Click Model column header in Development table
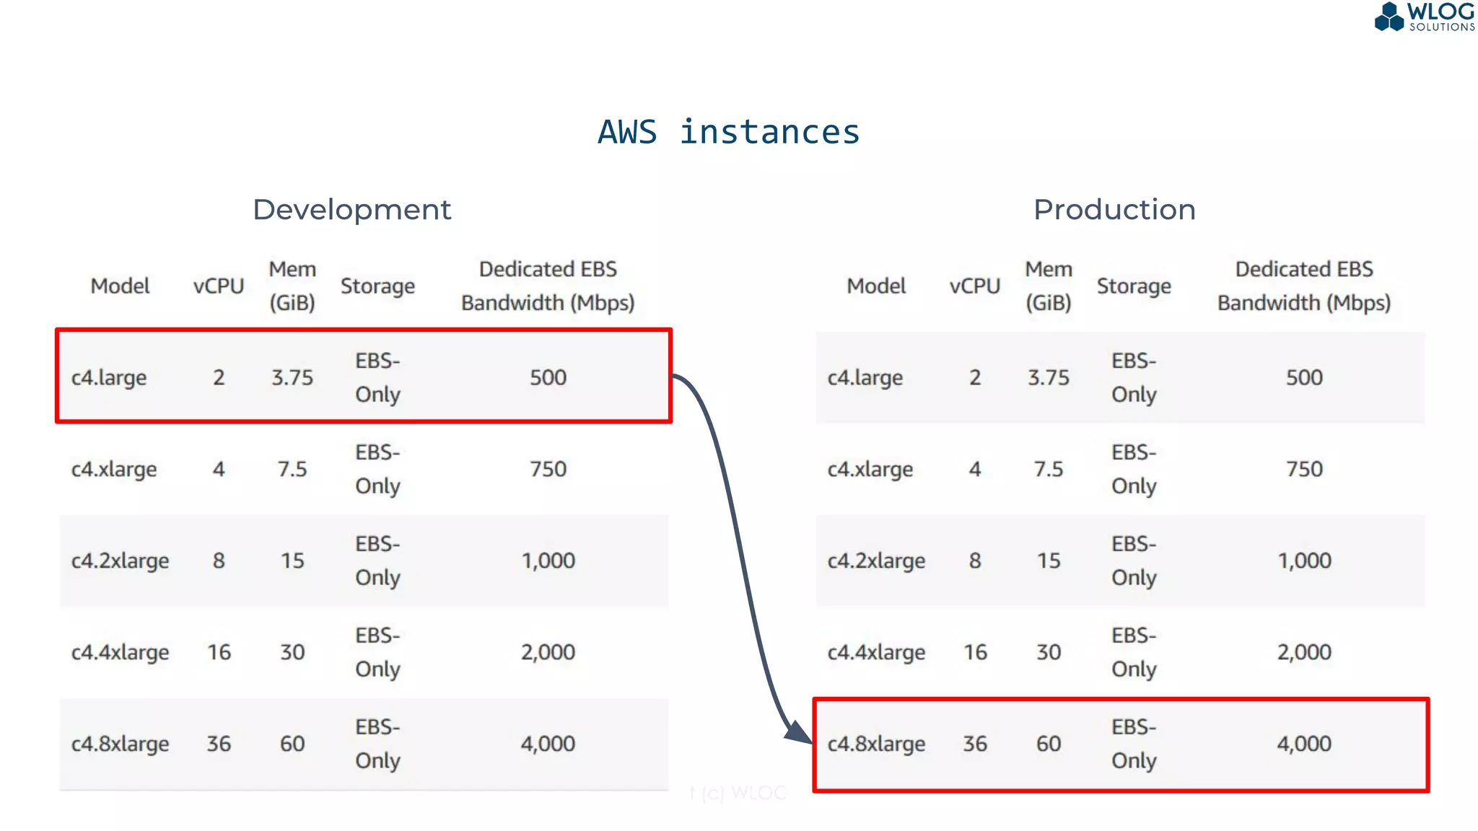This screenshot has height=831, width=1478. (120, 286)
